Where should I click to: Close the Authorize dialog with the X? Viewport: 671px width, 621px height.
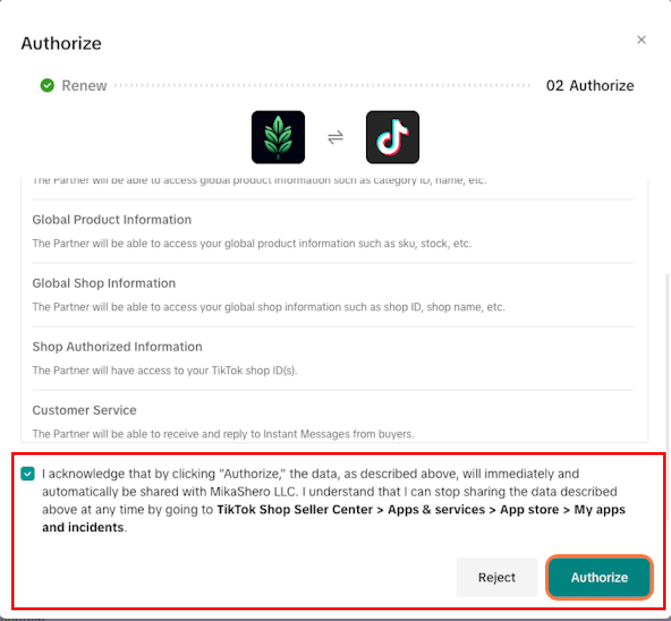click(x=641, y=40)
